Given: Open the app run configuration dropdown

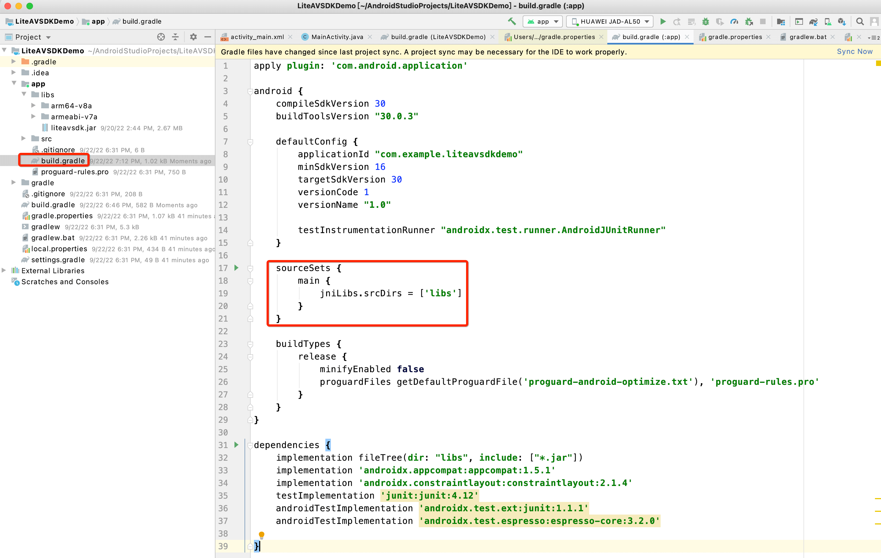Looking at the screenshot, I should click(542, 22).
